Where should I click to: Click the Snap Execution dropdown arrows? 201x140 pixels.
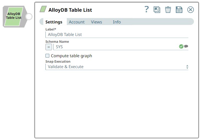click(187, 67)
